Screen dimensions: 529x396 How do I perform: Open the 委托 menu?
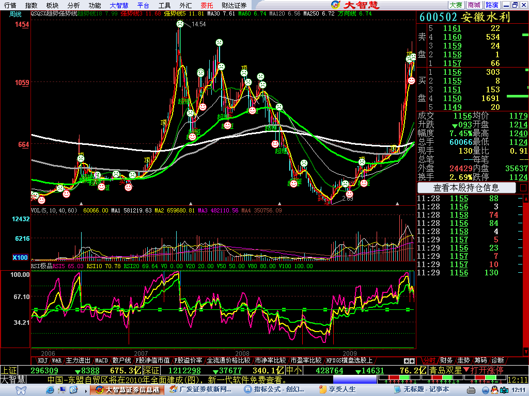pyautogui.click(x=207, y=5)
